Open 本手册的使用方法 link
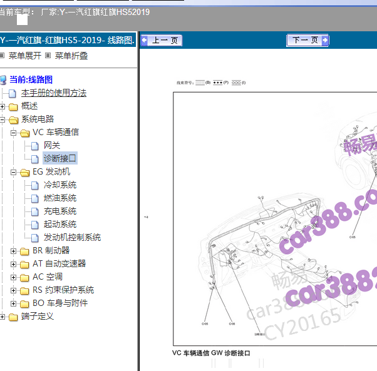 54,93
